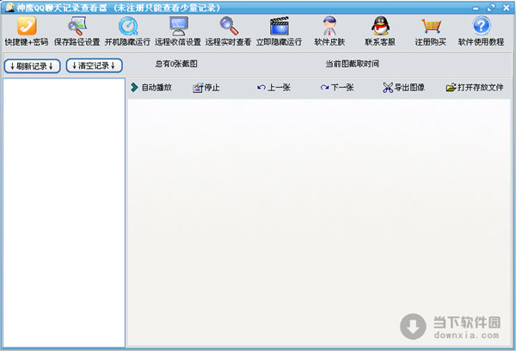Open storage folder 打开存放文件
The width and height of the screenshot is (516, 351).
point(475,88)
